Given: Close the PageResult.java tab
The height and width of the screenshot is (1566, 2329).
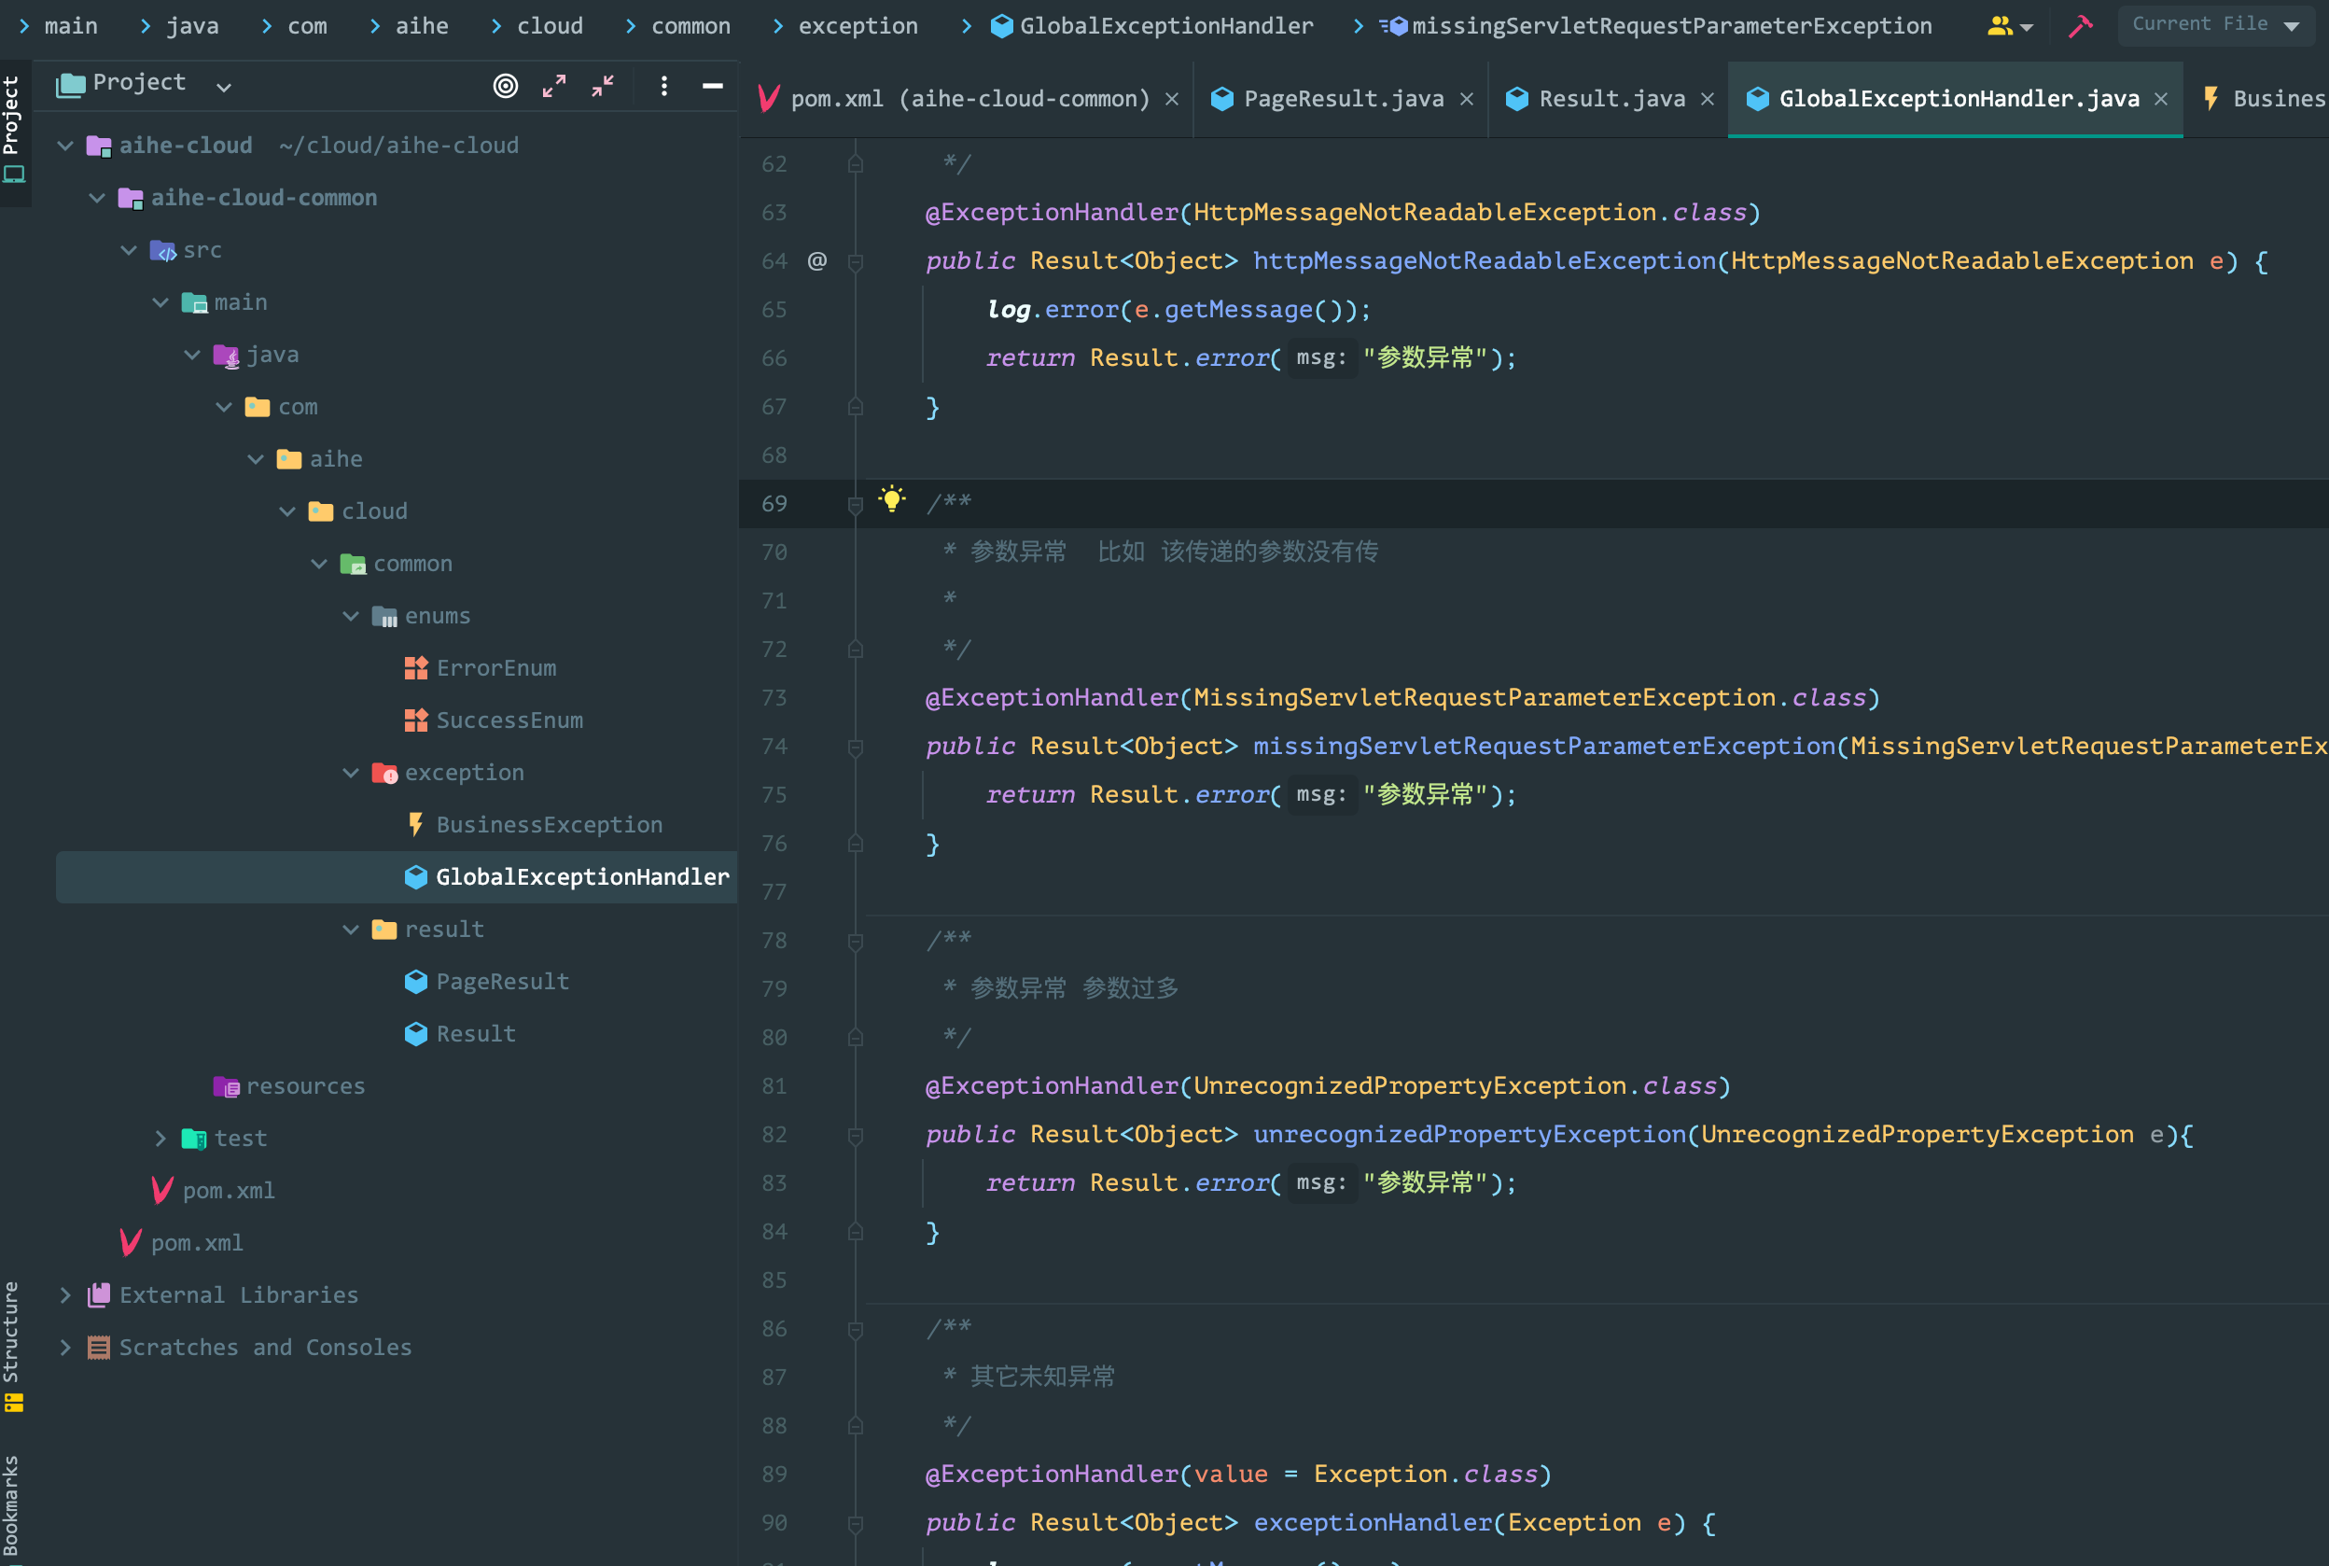Looking at the screenshot, I should [x=1467, y=99].
